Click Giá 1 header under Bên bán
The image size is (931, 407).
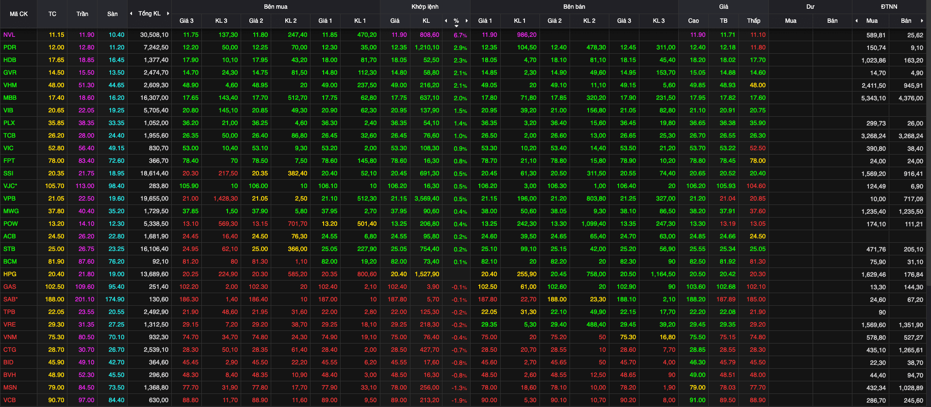(485, 21)
